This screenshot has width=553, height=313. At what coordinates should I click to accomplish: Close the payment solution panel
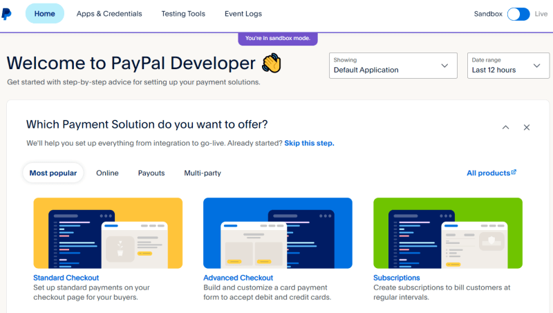[x=527, y=127]
